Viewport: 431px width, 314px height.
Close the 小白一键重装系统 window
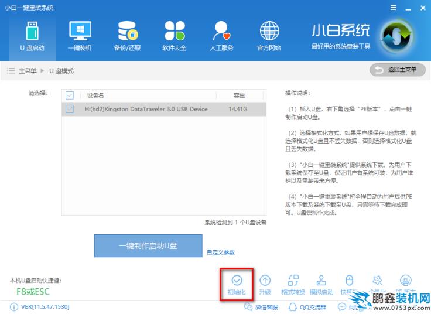[x=423, y=8]
